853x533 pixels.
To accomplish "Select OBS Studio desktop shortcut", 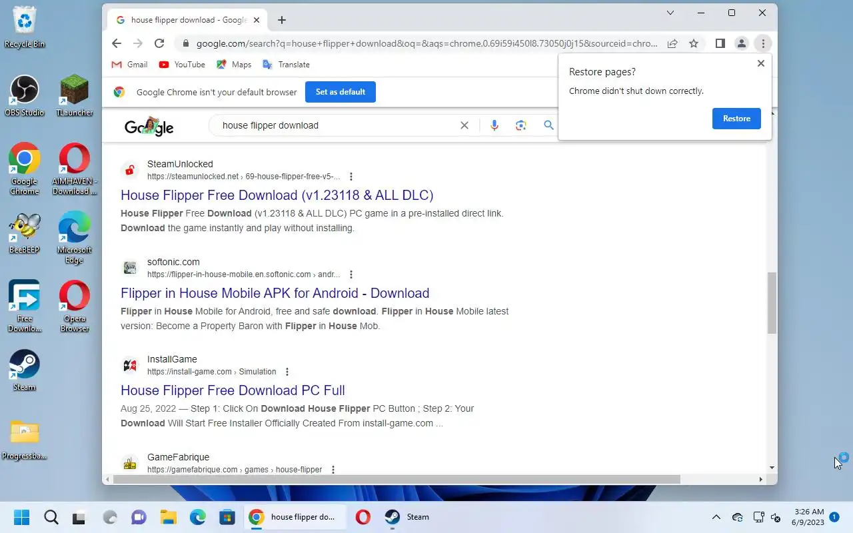I will [x=25, y=96].
